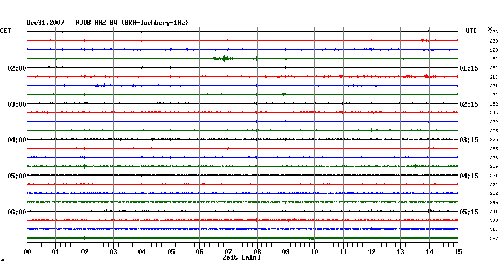
Task: Click the green seismic burst near minute 07
Action: 222,59
